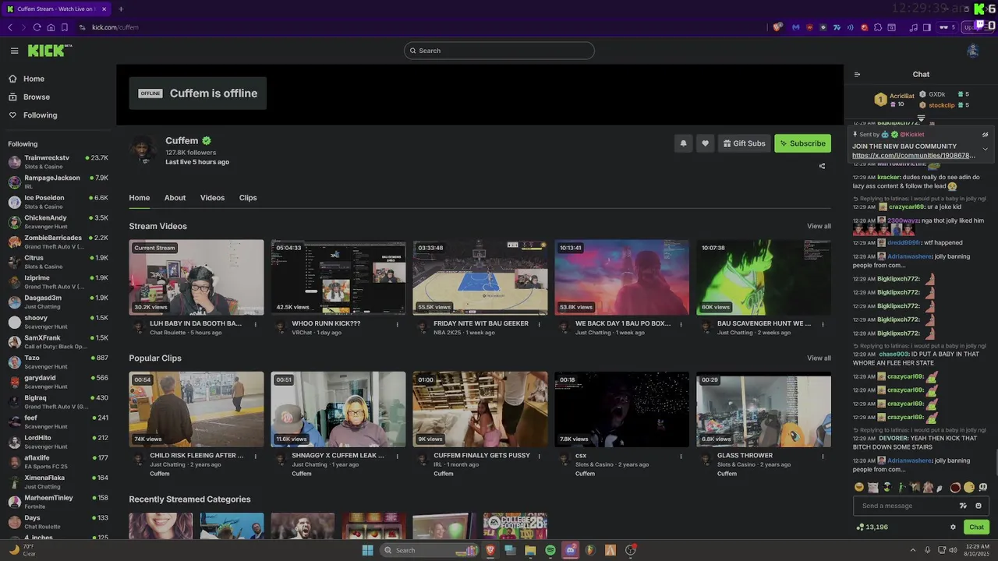Screen dimensions: 998x561
Task: Reload the page in browser
Action: coord(37,27)
